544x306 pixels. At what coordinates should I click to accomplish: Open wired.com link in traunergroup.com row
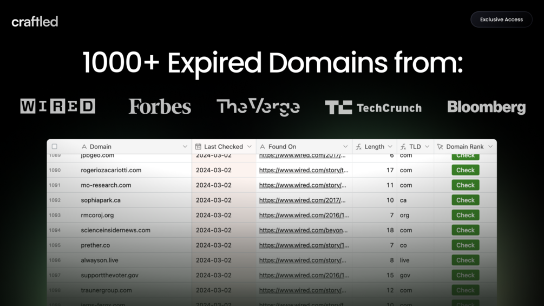303,290
